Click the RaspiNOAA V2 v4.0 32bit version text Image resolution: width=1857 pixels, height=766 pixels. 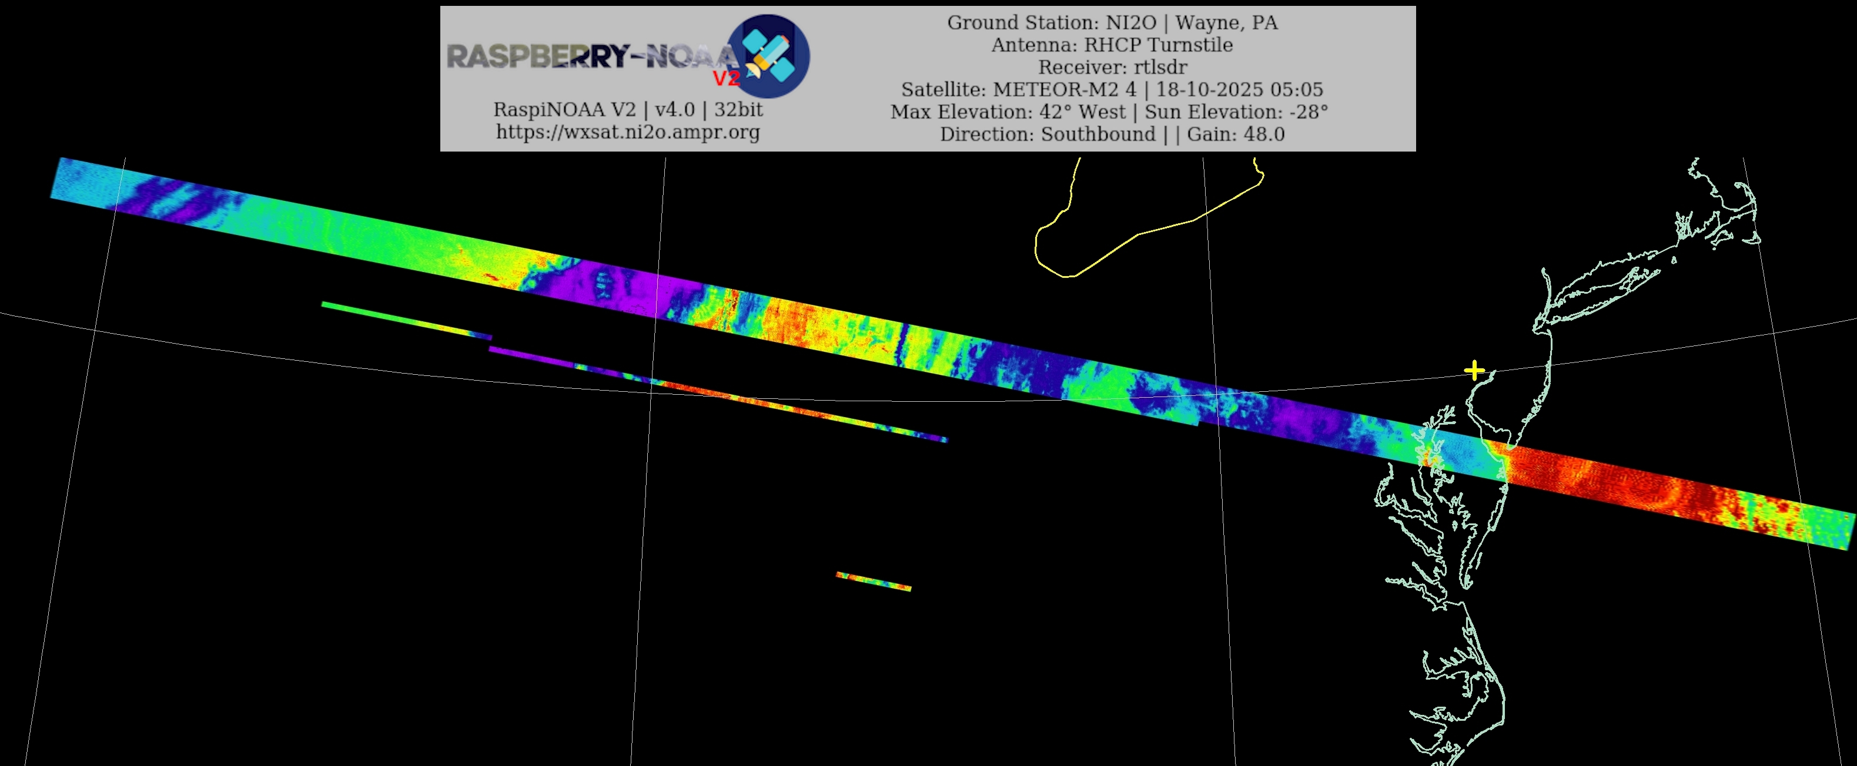click(x=627, y=109)
